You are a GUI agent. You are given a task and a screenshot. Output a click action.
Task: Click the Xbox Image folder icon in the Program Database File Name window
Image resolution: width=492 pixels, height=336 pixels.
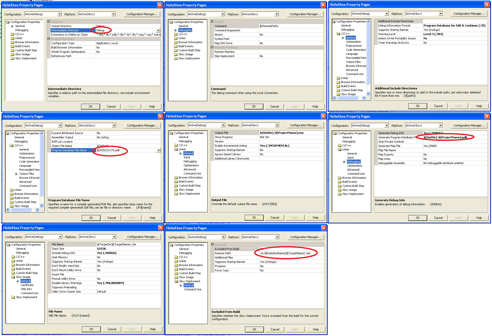point(12,206)
